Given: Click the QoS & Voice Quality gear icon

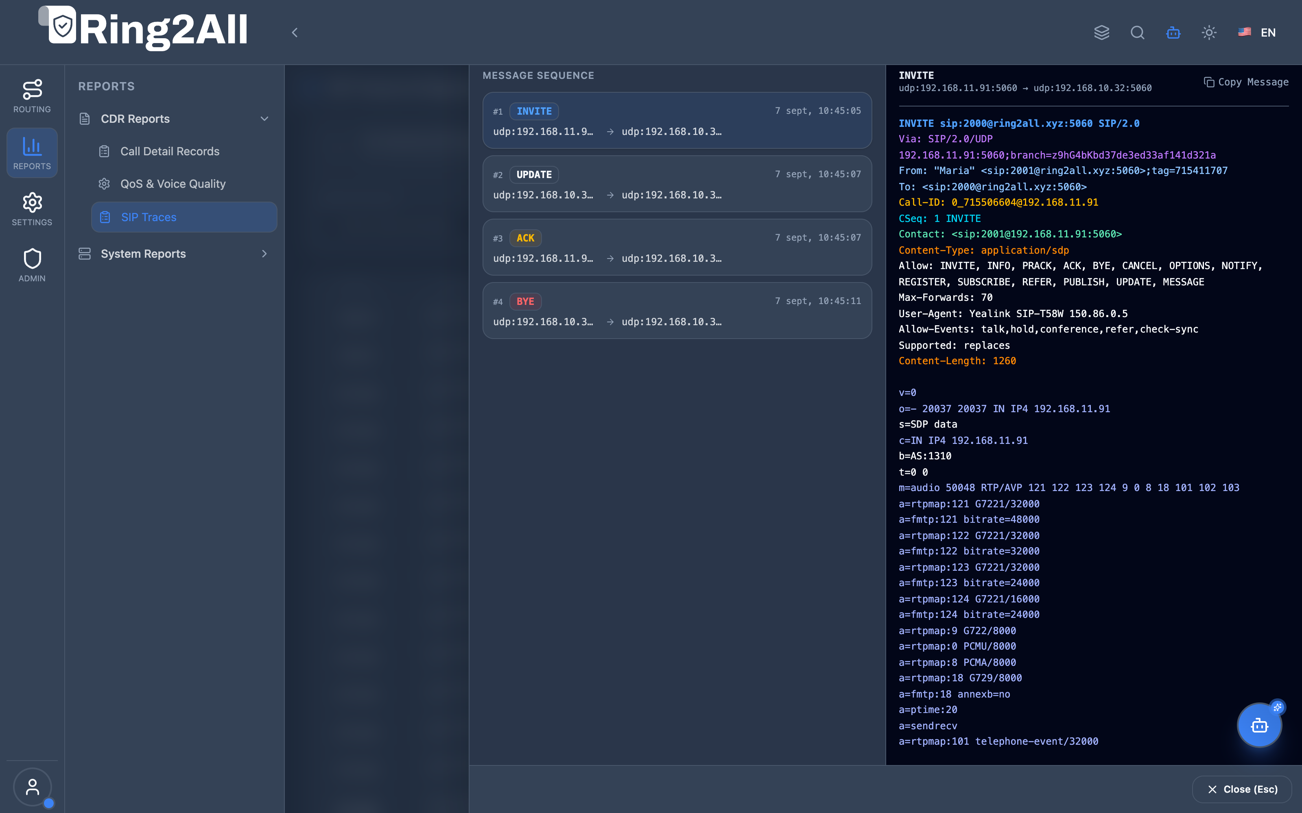Looking at the screenshot, I should click(105, 184).
